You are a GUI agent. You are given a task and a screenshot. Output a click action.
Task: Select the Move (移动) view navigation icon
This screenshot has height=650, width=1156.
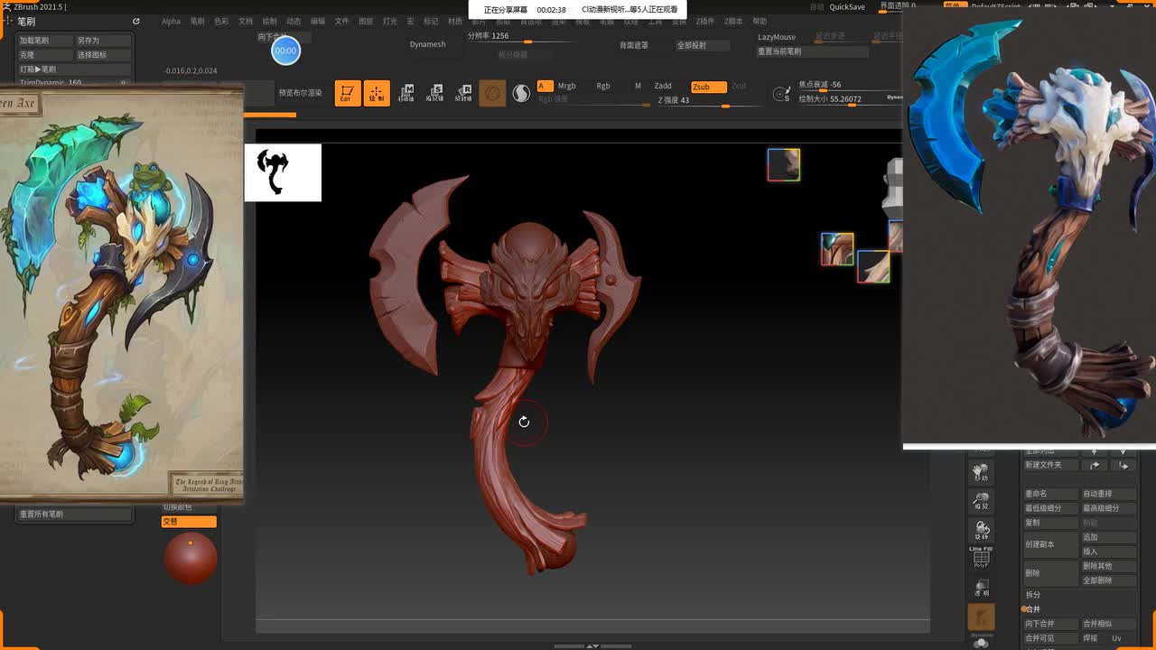pyautogui.click(x=981, y=472)
